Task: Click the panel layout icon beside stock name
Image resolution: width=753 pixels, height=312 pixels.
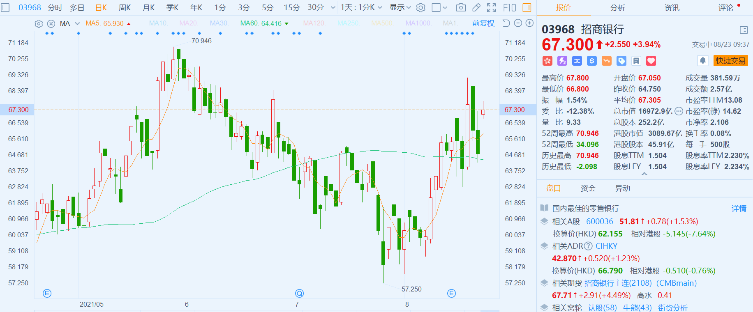Action: point(744,30)
